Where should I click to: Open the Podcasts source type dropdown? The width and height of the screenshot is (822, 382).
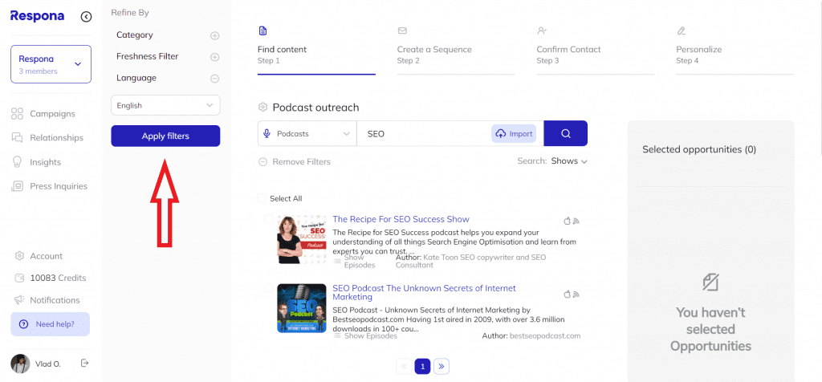307,134
